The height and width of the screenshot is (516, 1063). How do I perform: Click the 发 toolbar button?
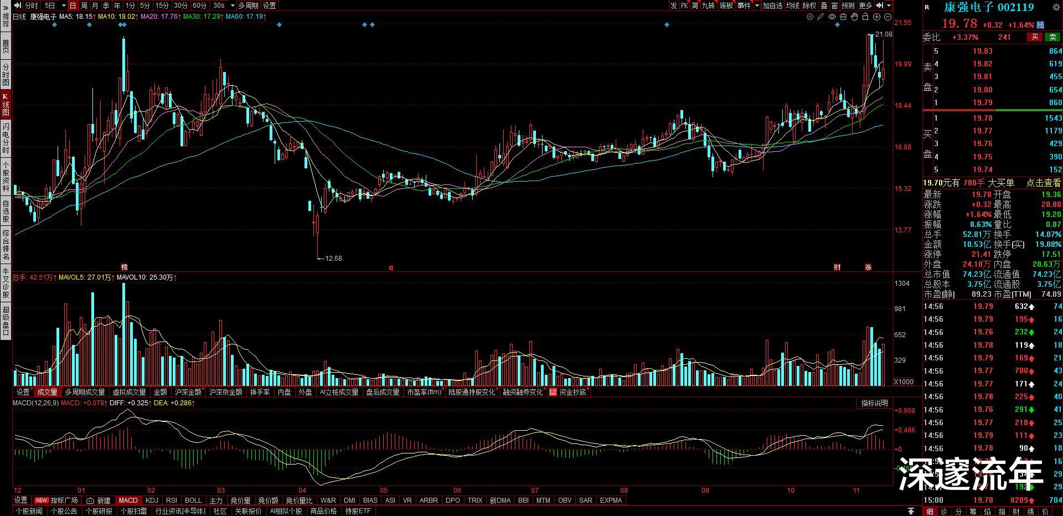click(674, 6)
